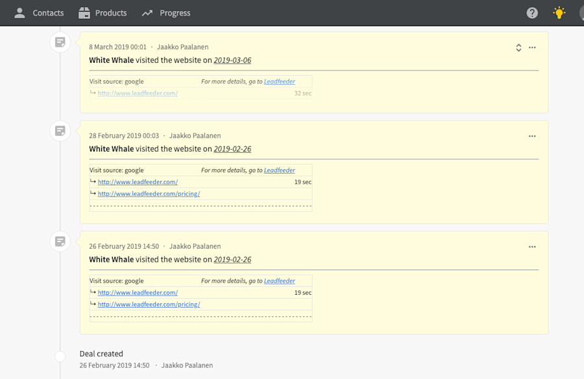Click the Leadfeeder link in the top note

tap(279, 81)
